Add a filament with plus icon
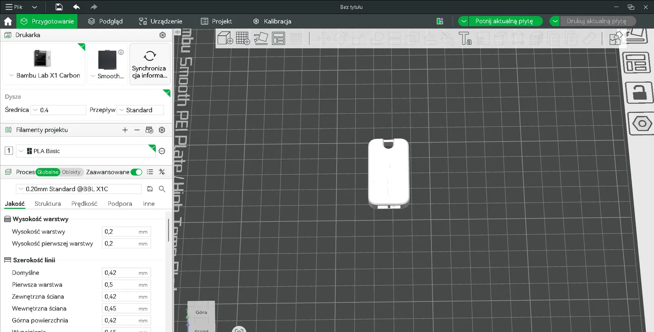This screenshot has height=332, width=654. click(x=125, y=130)
